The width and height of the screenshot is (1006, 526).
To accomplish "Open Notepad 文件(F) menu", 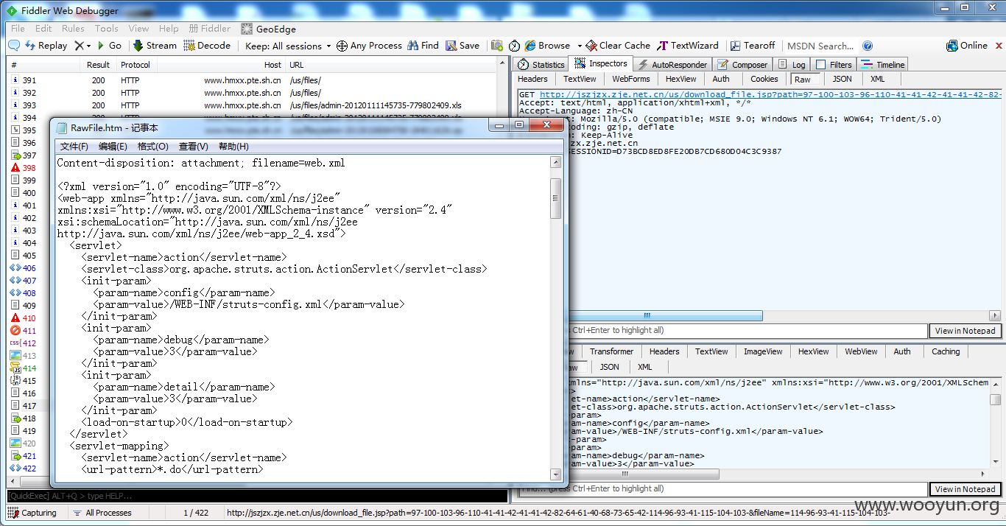I will (74, 147).
